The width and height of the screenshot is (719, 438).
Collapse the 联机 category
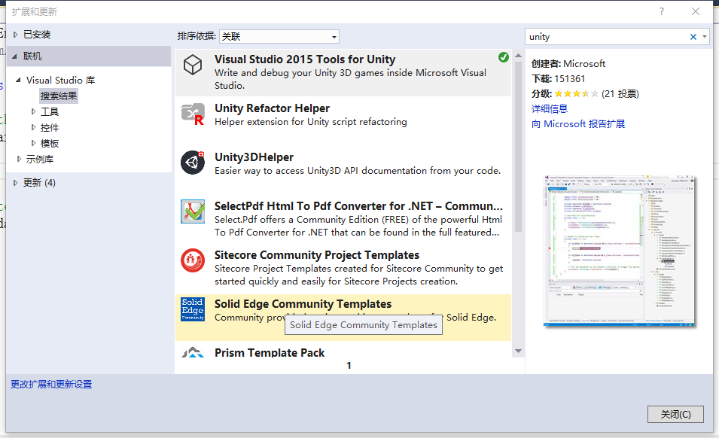point(14,56)
